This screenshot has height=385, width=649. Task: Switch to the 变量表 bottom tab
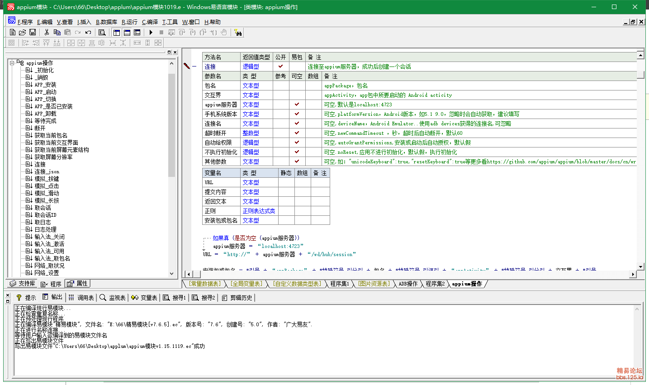(x=144, y=297)
